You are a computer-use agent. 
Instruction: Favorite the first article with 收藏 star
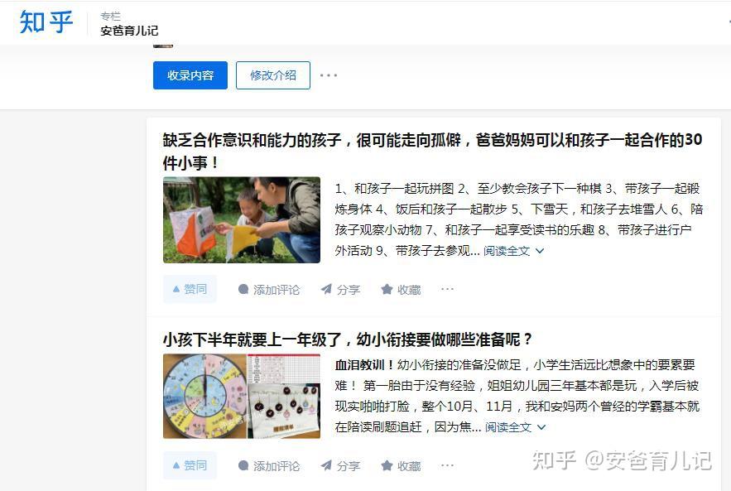tap(401, 290)
